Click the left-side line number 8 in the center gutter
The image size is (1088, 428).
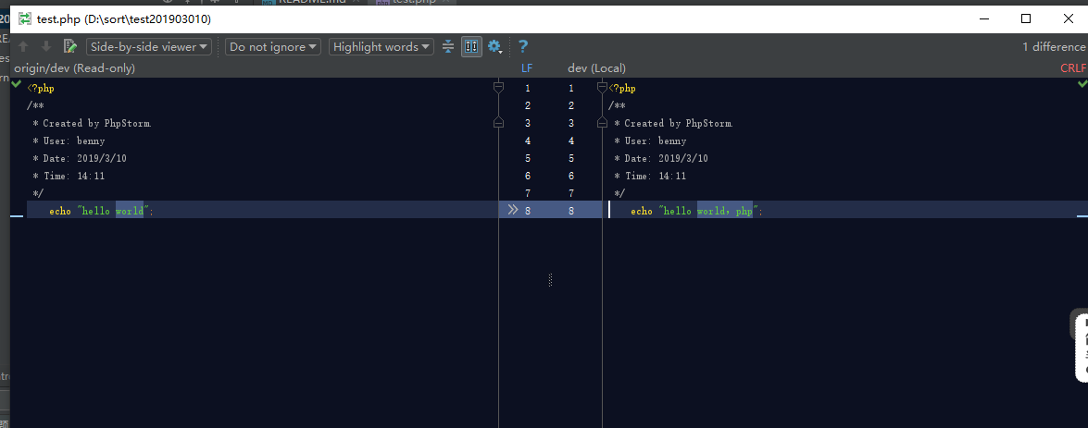click(528, 211)
